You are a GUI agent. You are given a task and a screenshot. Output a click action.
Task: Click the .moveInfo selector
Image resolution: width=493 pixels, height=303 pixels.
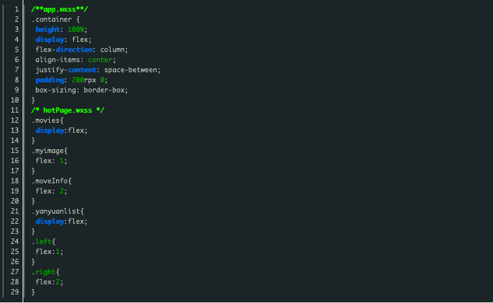coord(50,181)
